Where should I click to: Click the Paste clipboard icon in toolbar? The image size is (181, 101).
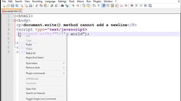(46, 6)
